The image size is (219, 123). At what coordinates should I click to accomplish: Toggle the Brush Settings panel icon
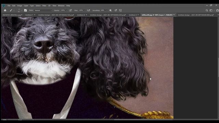click(x=25, y=10)
